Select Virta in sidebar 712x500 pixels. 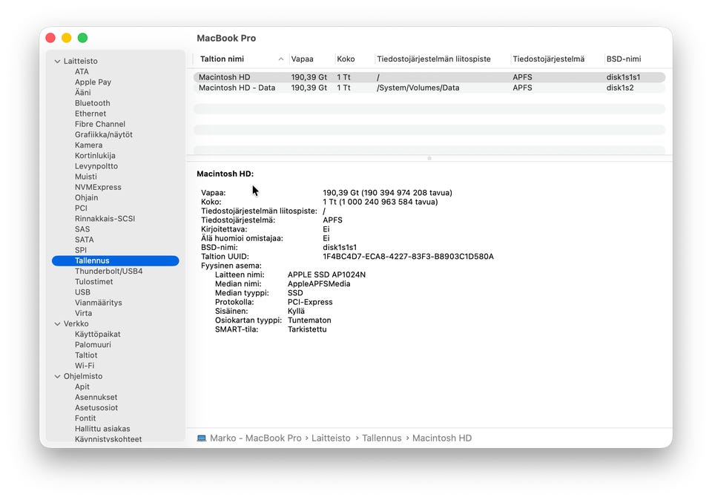pos(83,313)
